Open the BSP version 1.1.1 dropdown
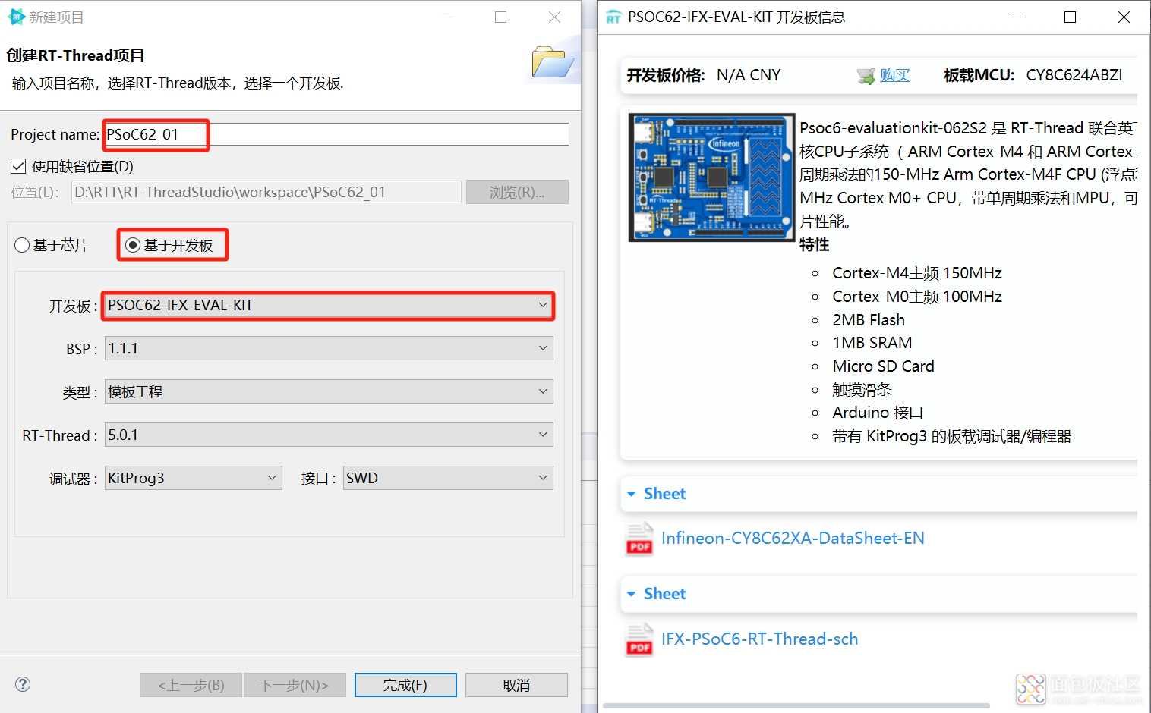The image size is (1151, 713). 329,348
